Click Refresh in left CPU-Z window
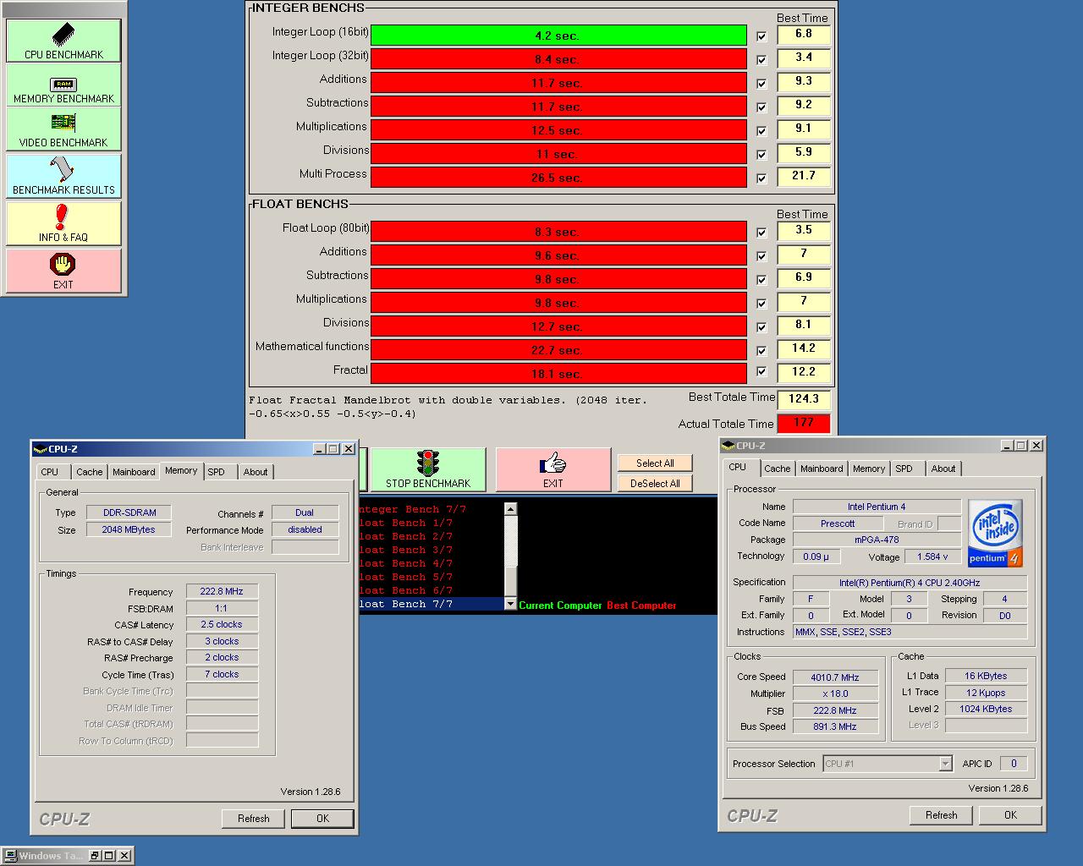The width and height of the screenshot is (1083, 866). pyautogui.click(x=254, y=819)
